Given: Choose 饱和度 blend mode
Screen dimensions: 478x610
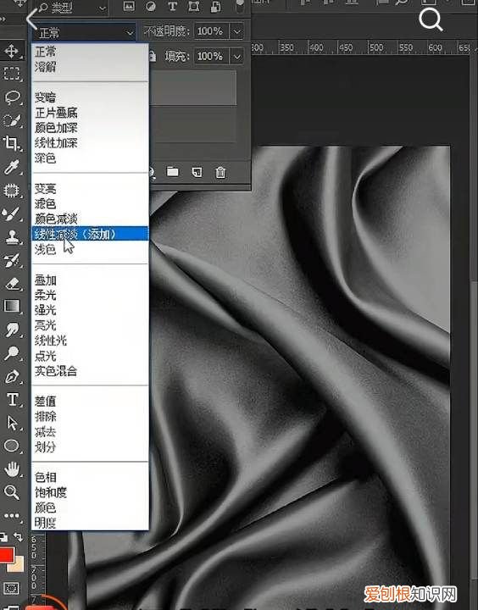Looking at the screenshot, I should (90, 492).
